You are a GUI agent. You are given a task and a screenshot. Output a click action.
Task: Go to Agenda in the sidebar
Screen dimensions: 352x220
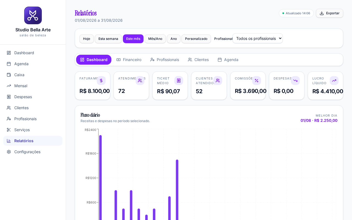33,64
